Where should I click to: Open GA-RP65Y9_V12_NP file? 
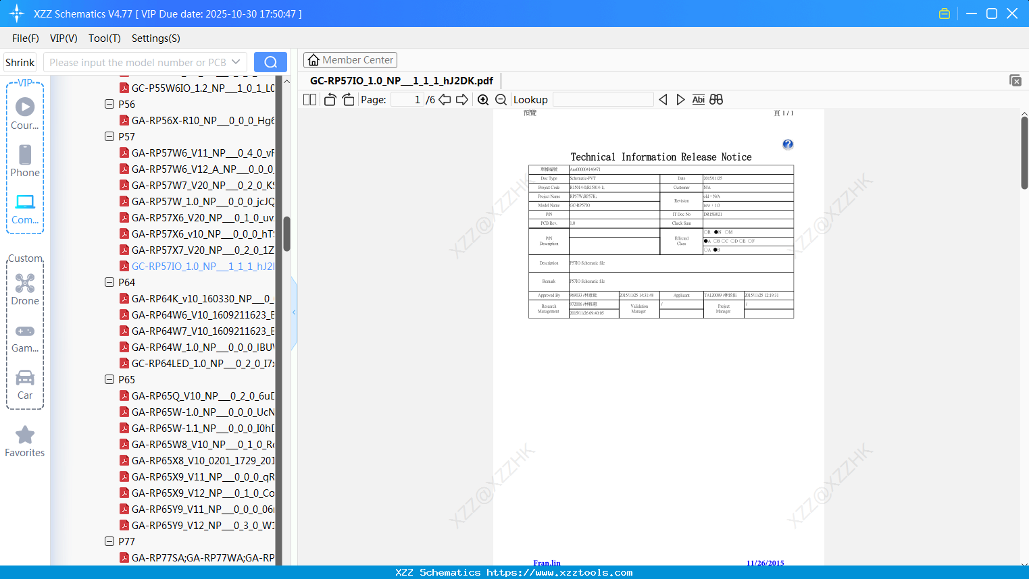(197, 526)
